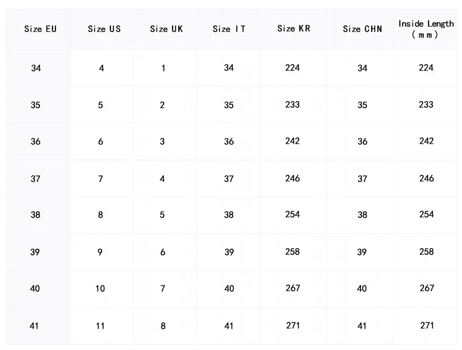Select the Size UK column header

tap(166, 29)
